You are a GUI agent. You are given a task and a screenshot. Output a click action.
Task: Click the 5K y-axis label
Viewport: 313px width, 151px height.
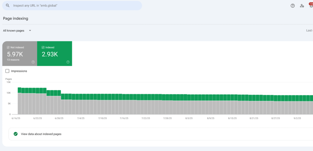click(x=9, y=104)
